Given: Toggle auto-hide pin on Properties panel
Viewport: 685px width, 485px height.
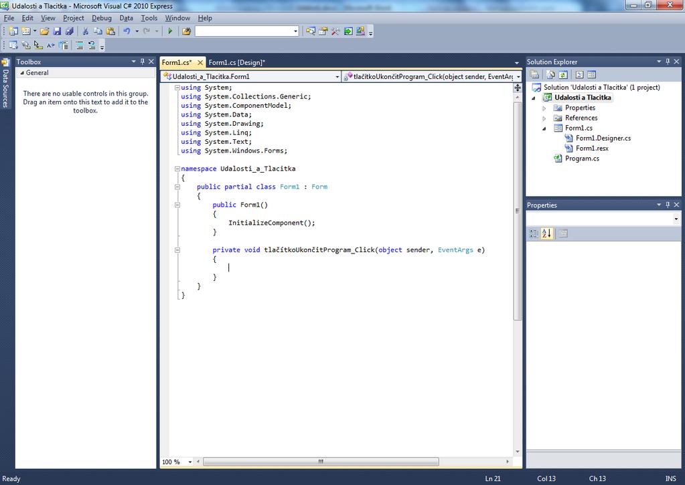Looking at the screenshot, I should (x=668, y=205).
